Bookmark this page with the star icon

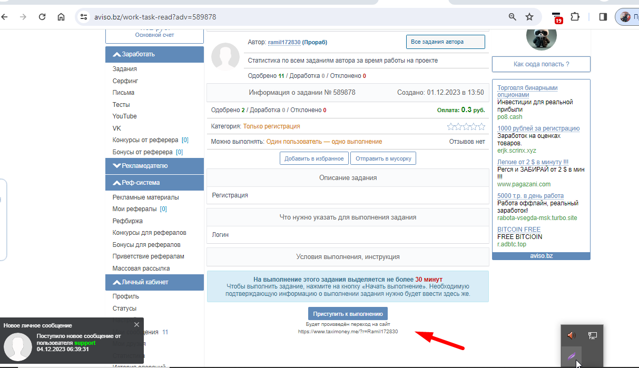[x=529, y=17]
